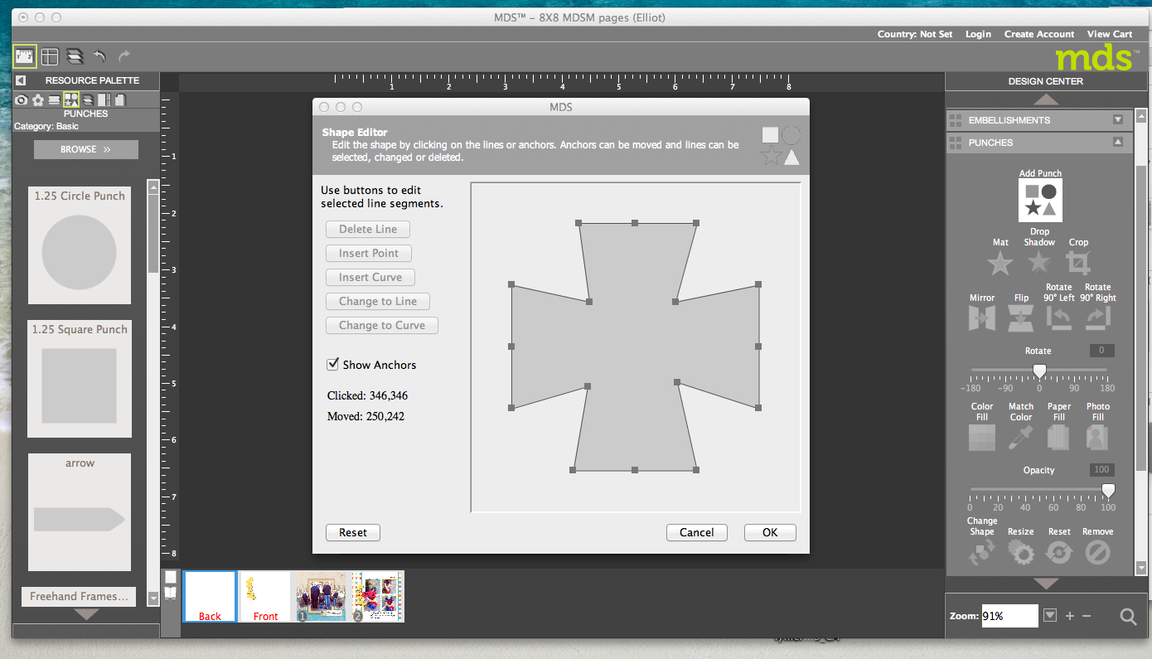
Task: Click the Zoom 91% input field
Action: pyautogui.click(x=1009, y=616)
